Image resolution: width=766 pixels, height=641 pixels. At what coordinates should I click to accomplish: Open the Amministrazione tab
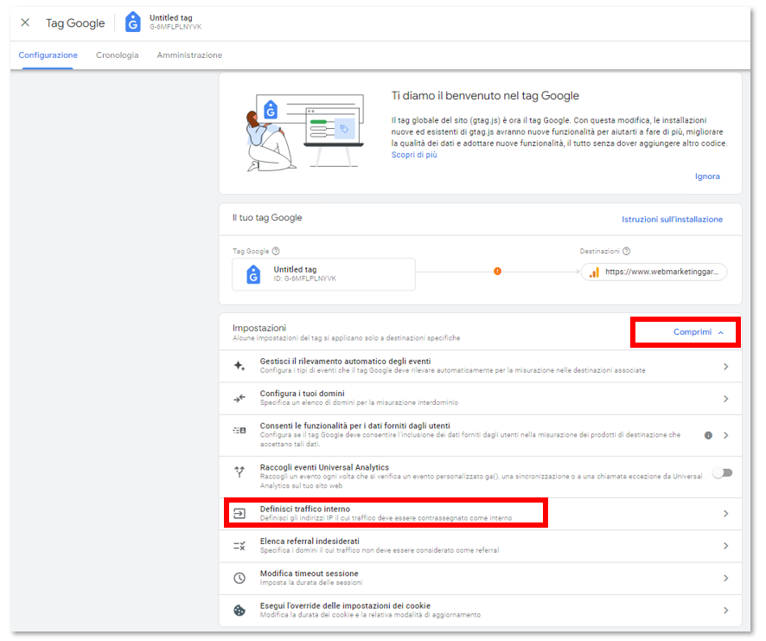[x=189, y=55]
